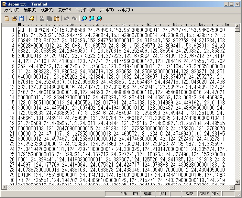This screenshot has height=198, width=242.
Task: Click the Copy icon in toolbar
Action: (x=49, y=18)
